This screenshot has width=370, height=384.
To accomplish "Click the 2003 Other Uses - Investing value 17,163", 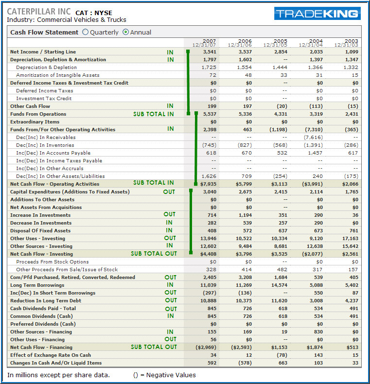I will pos(351,239).
